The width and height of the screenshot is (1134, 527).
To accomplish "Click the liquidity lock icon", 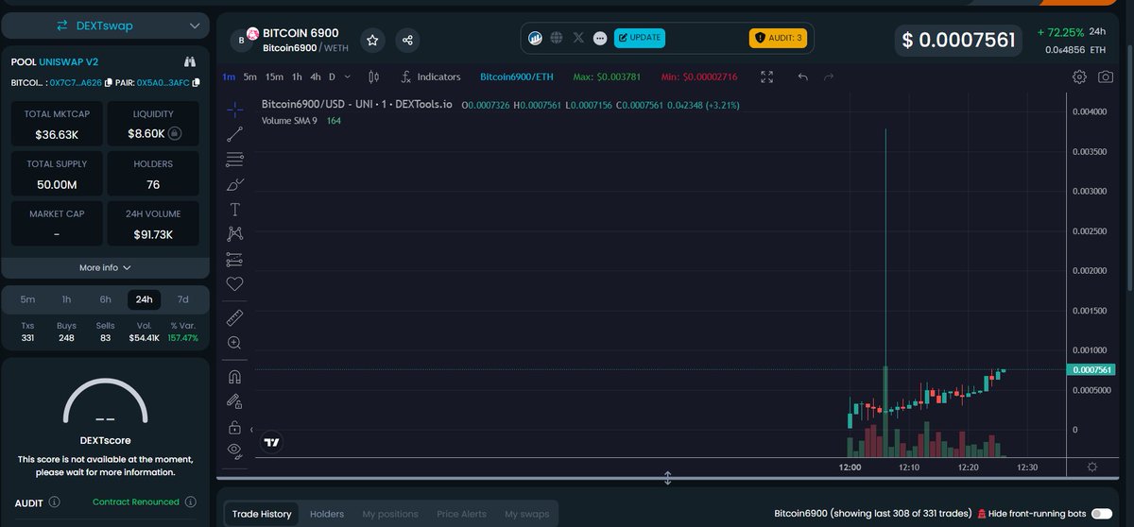I will click(177, 134).
